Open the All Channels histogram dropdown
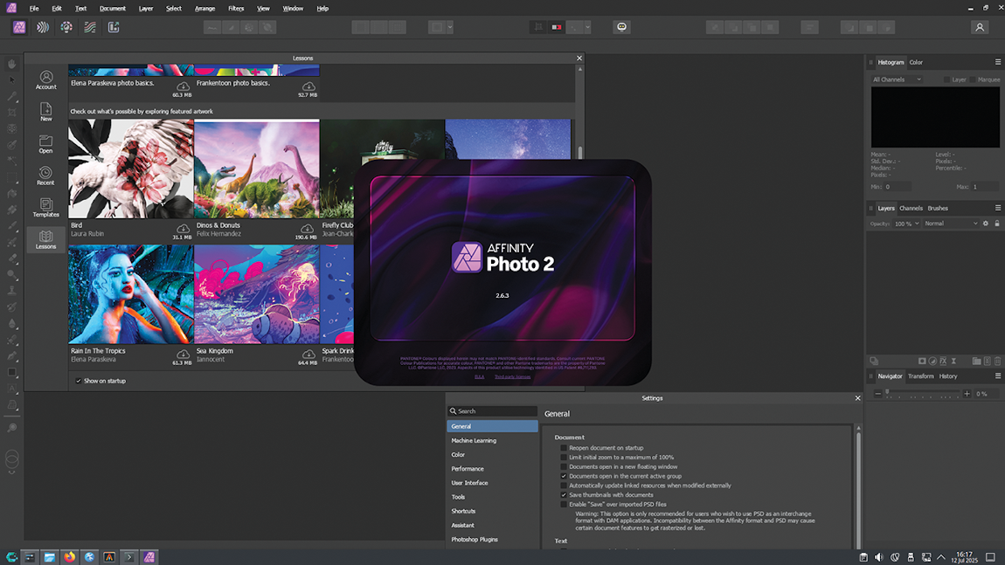 (x=897, y=79)
